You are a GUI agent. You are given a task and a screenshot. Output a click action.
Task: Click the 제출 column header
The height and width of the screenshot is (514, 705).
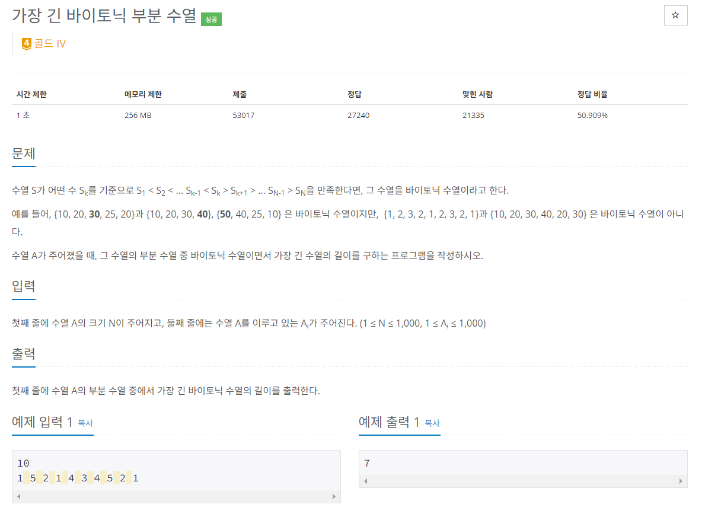[x=240, y=93]
